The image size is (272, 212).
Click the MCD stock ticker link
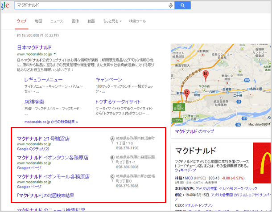pos(189,178)
